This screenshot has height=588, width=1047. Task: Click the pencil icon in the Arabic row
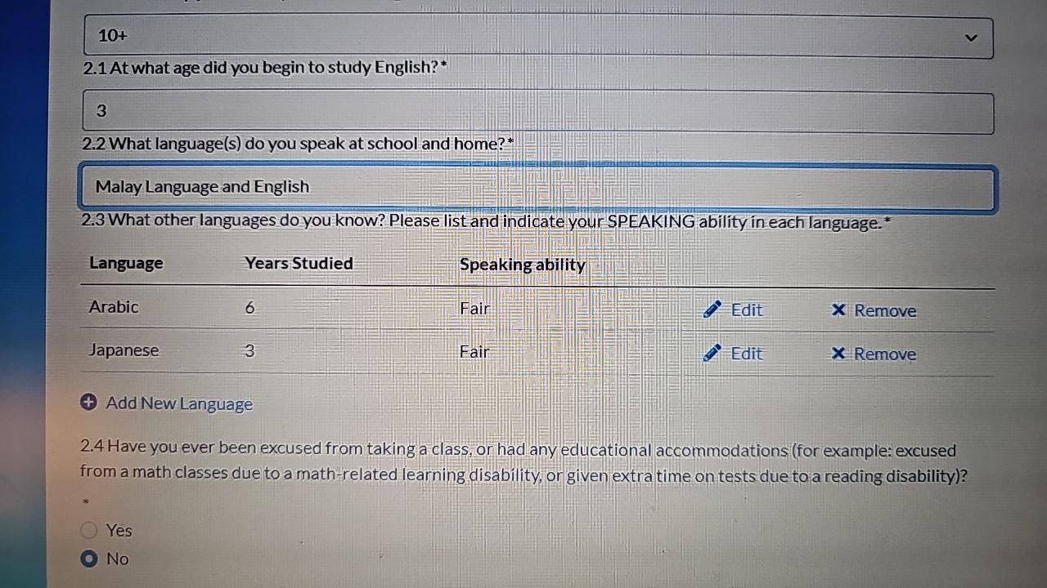coord(712,309)
